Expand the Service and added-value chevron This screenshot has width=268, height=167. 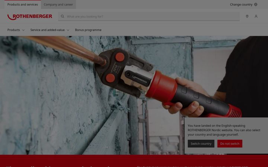click(68, 30)
